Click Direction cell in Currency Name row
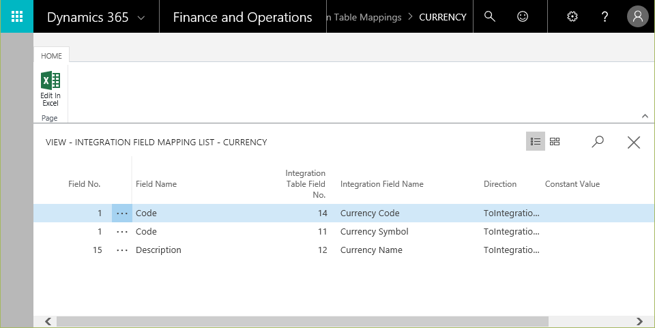655x328 pixels. pos(511,250)
